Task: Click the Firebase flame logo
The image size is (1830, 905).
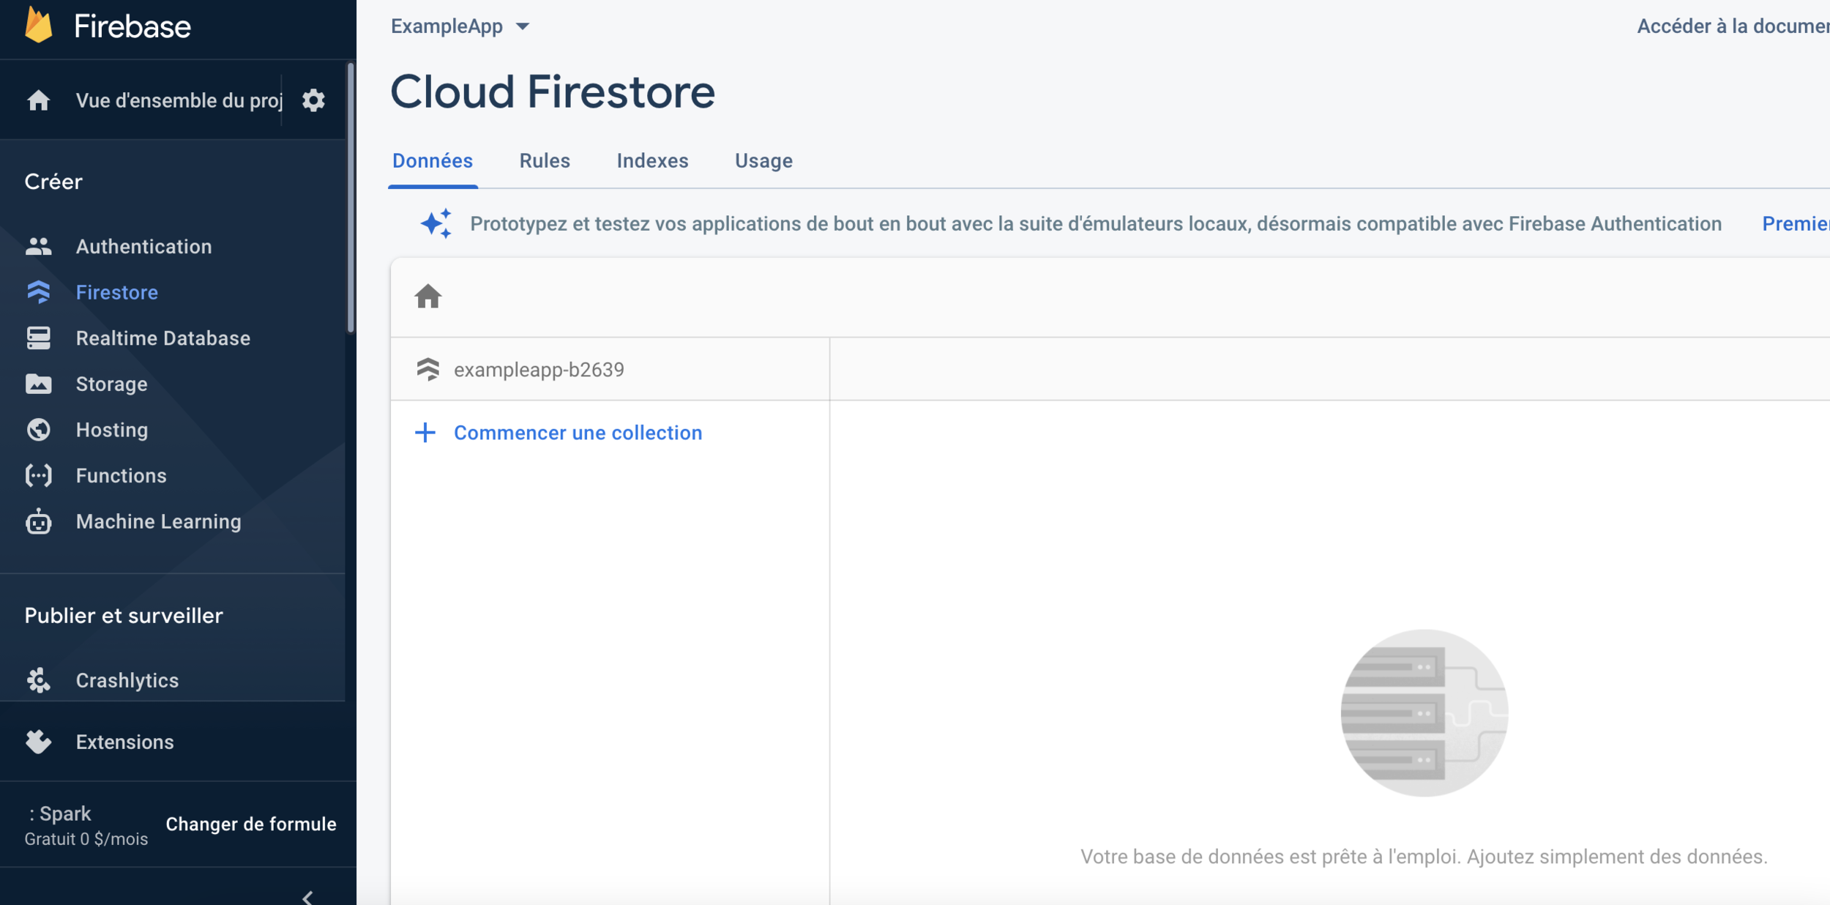Action: tap(39, 25)
